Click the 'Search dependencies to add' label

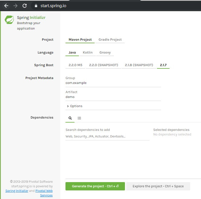[88, 130]
